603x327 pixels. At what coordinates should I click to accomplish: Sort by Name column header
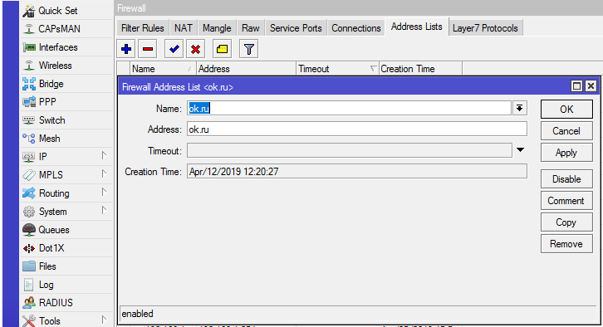point(163,69)
